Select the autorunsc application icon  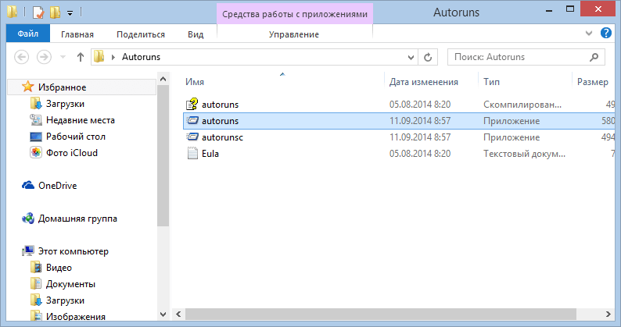click(x=192, y=137)
